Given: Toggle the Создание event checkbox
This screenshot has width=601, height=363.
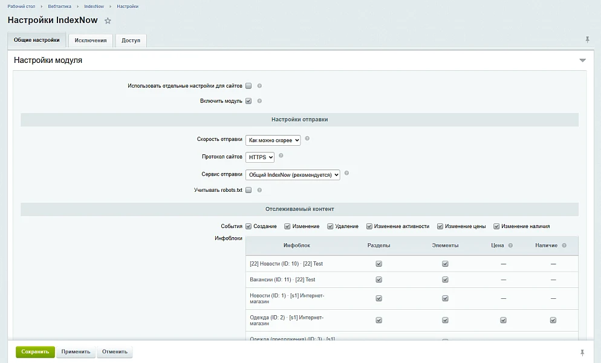Looking at the screenshot, I should coord(249,226).
